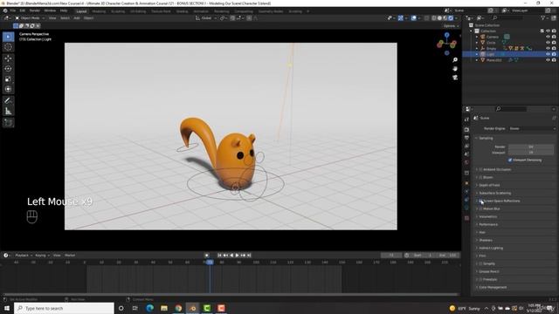Click the Viewport samples value field
This screenshot has height=314, width=559.
pyautogui.click(x=531, y=153)
